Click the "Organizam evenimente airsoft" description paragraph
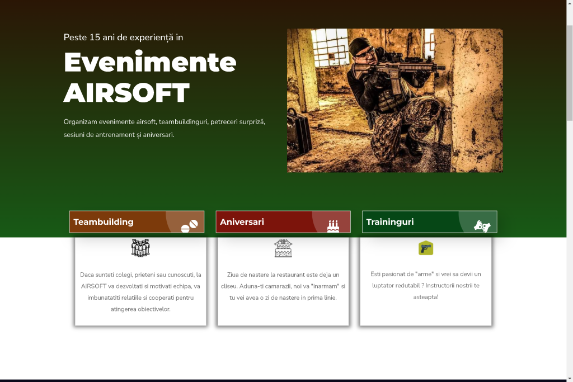The height and width of the screenshot is (382, 573). [x=164, y=128]
